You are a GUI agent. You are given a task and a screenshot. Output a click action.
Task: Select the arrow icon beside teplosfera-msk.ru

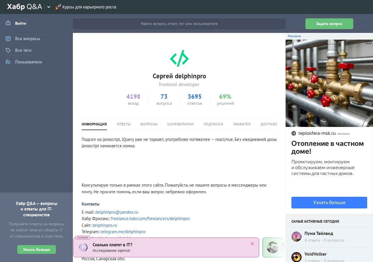294,133
